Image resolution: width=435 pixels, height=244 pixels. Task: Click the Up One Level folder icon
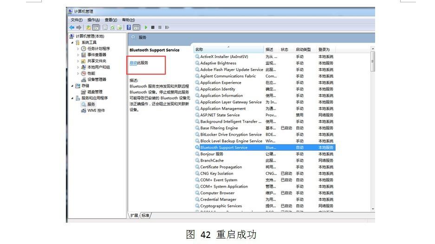point(88,27)
